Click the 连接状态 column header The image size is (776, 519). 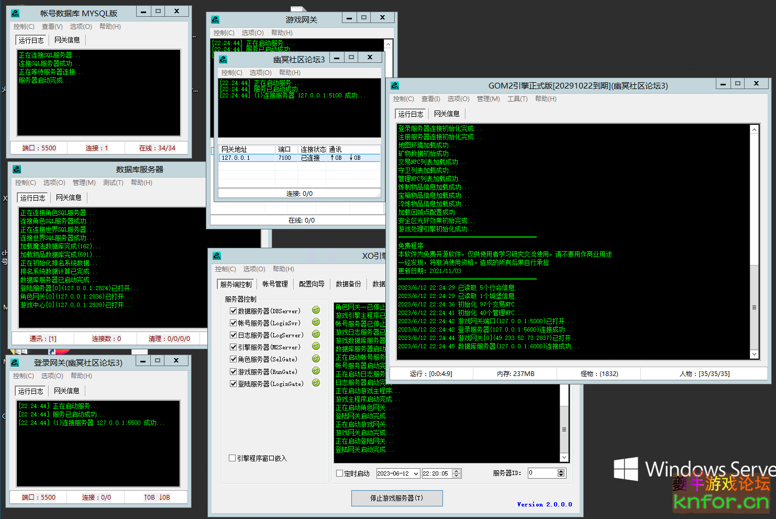coord(313,149)
